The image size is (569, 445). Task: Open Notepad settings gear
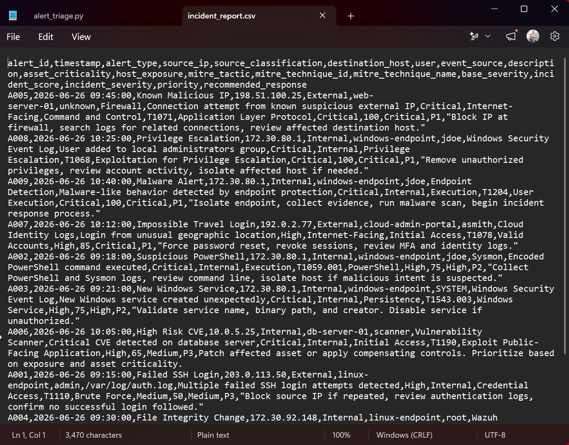pos(555,37)
